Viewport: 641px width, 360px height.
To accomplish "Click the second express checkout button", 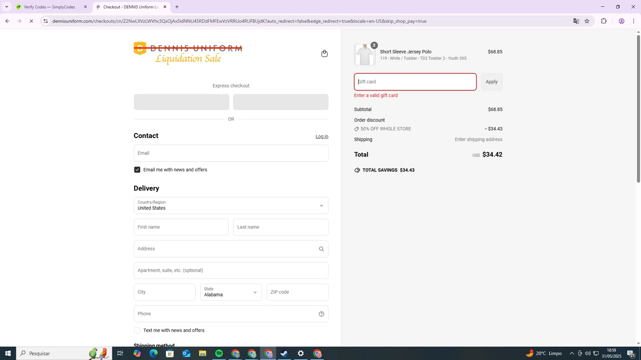I will tap(281, 102).
